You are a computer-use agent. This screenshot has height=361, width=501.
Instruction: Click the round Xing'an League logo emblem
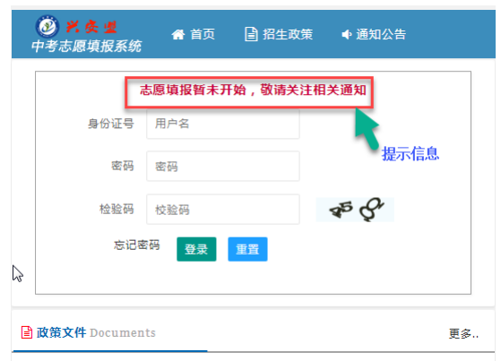[48, 27]
